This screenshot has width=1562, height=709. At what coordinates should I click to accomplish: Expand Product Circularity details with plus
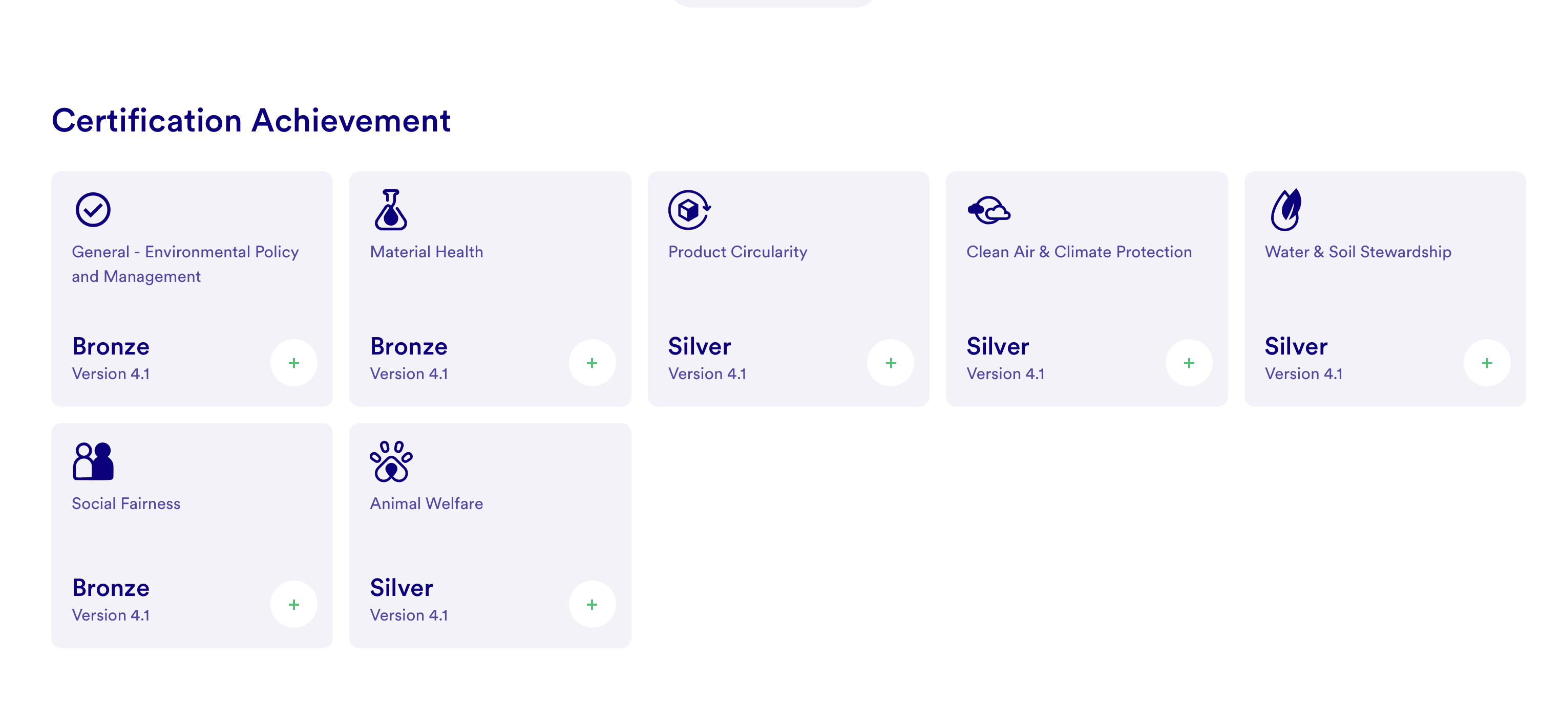[x=890, y=363]
